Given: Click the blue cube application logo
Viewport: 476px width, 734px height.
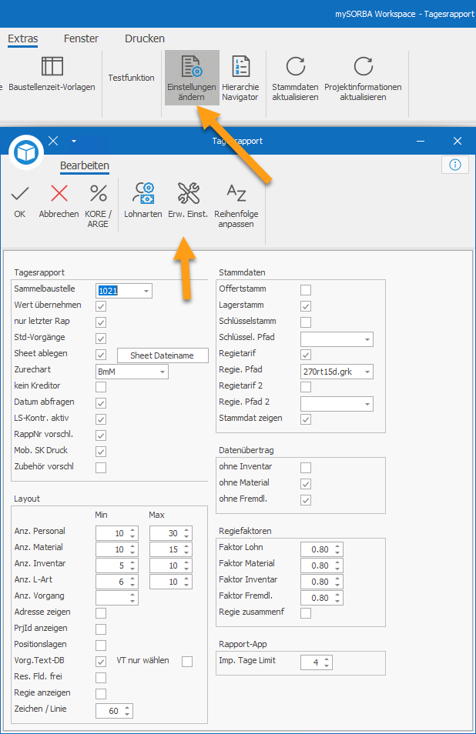Looking at the screenshot, I should coord(25,152).
